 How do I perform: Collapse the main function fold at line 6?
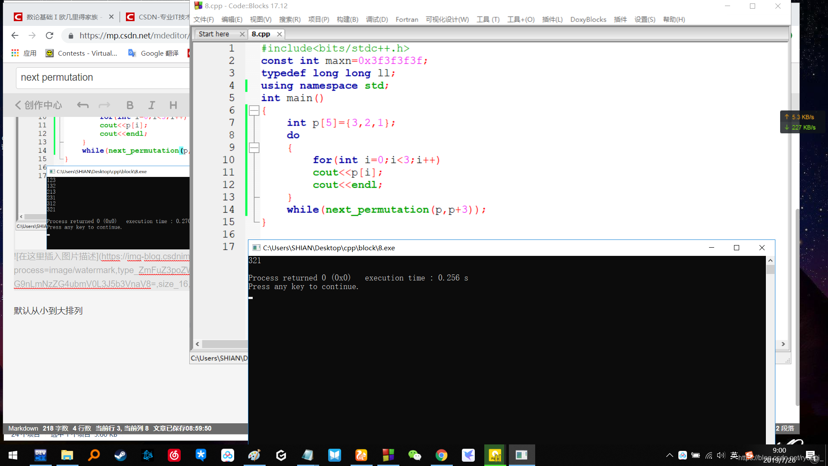[x=254, y=110]
